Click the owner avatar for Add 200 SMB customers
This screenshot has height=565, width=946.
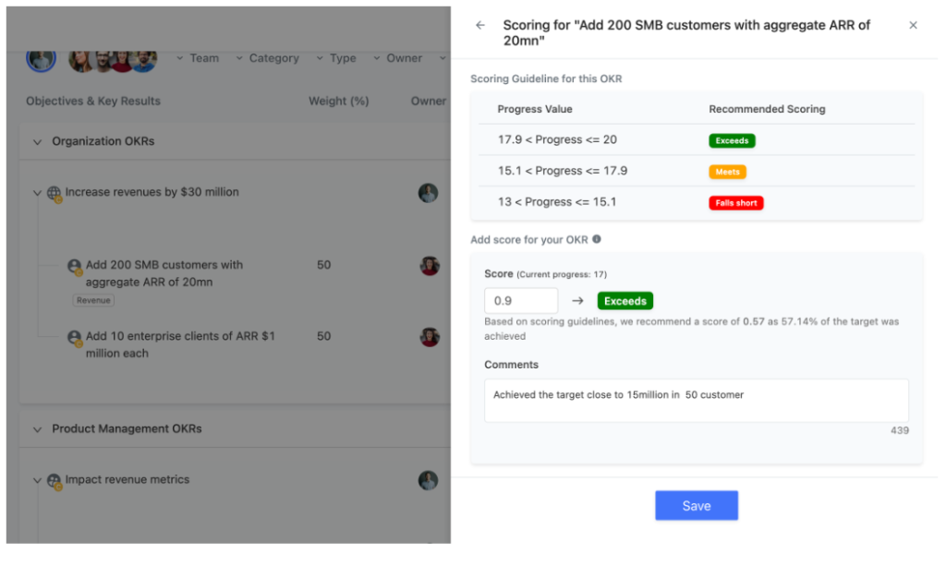tap(430, 266)
